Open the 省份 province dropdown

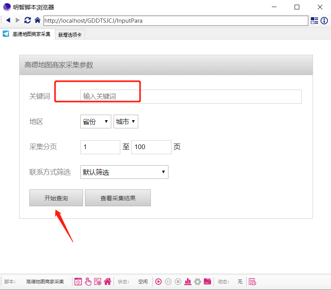tap(96, 121)
